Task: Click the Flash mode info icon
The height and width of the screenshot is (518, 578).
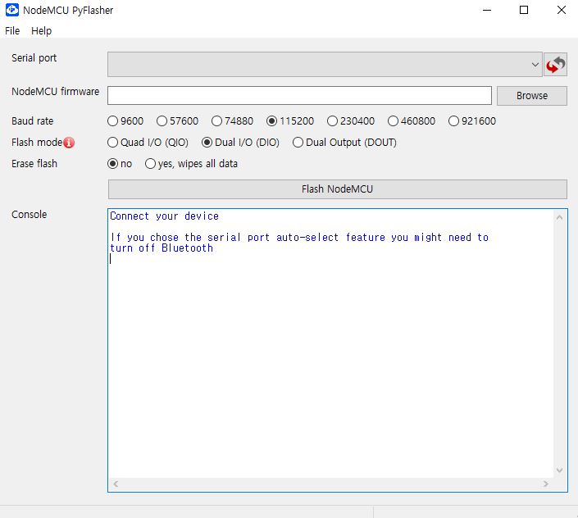Action: 69,143
